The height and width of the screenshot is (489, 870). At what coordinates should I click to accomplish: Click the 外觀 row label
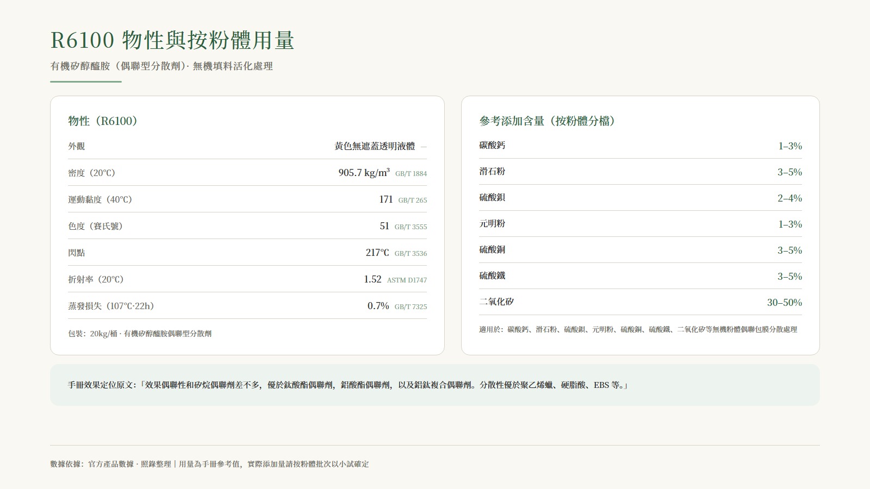click(77, 146)
